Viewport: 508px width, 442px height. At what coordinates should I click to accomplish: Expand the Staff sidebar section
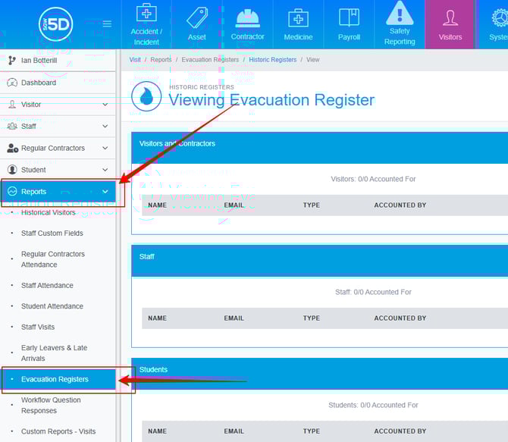[x=58, y=127]
